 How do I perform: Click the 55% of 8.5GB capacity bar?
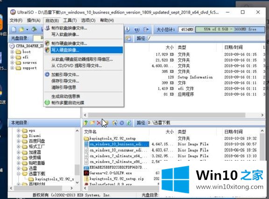coord(230,29)
